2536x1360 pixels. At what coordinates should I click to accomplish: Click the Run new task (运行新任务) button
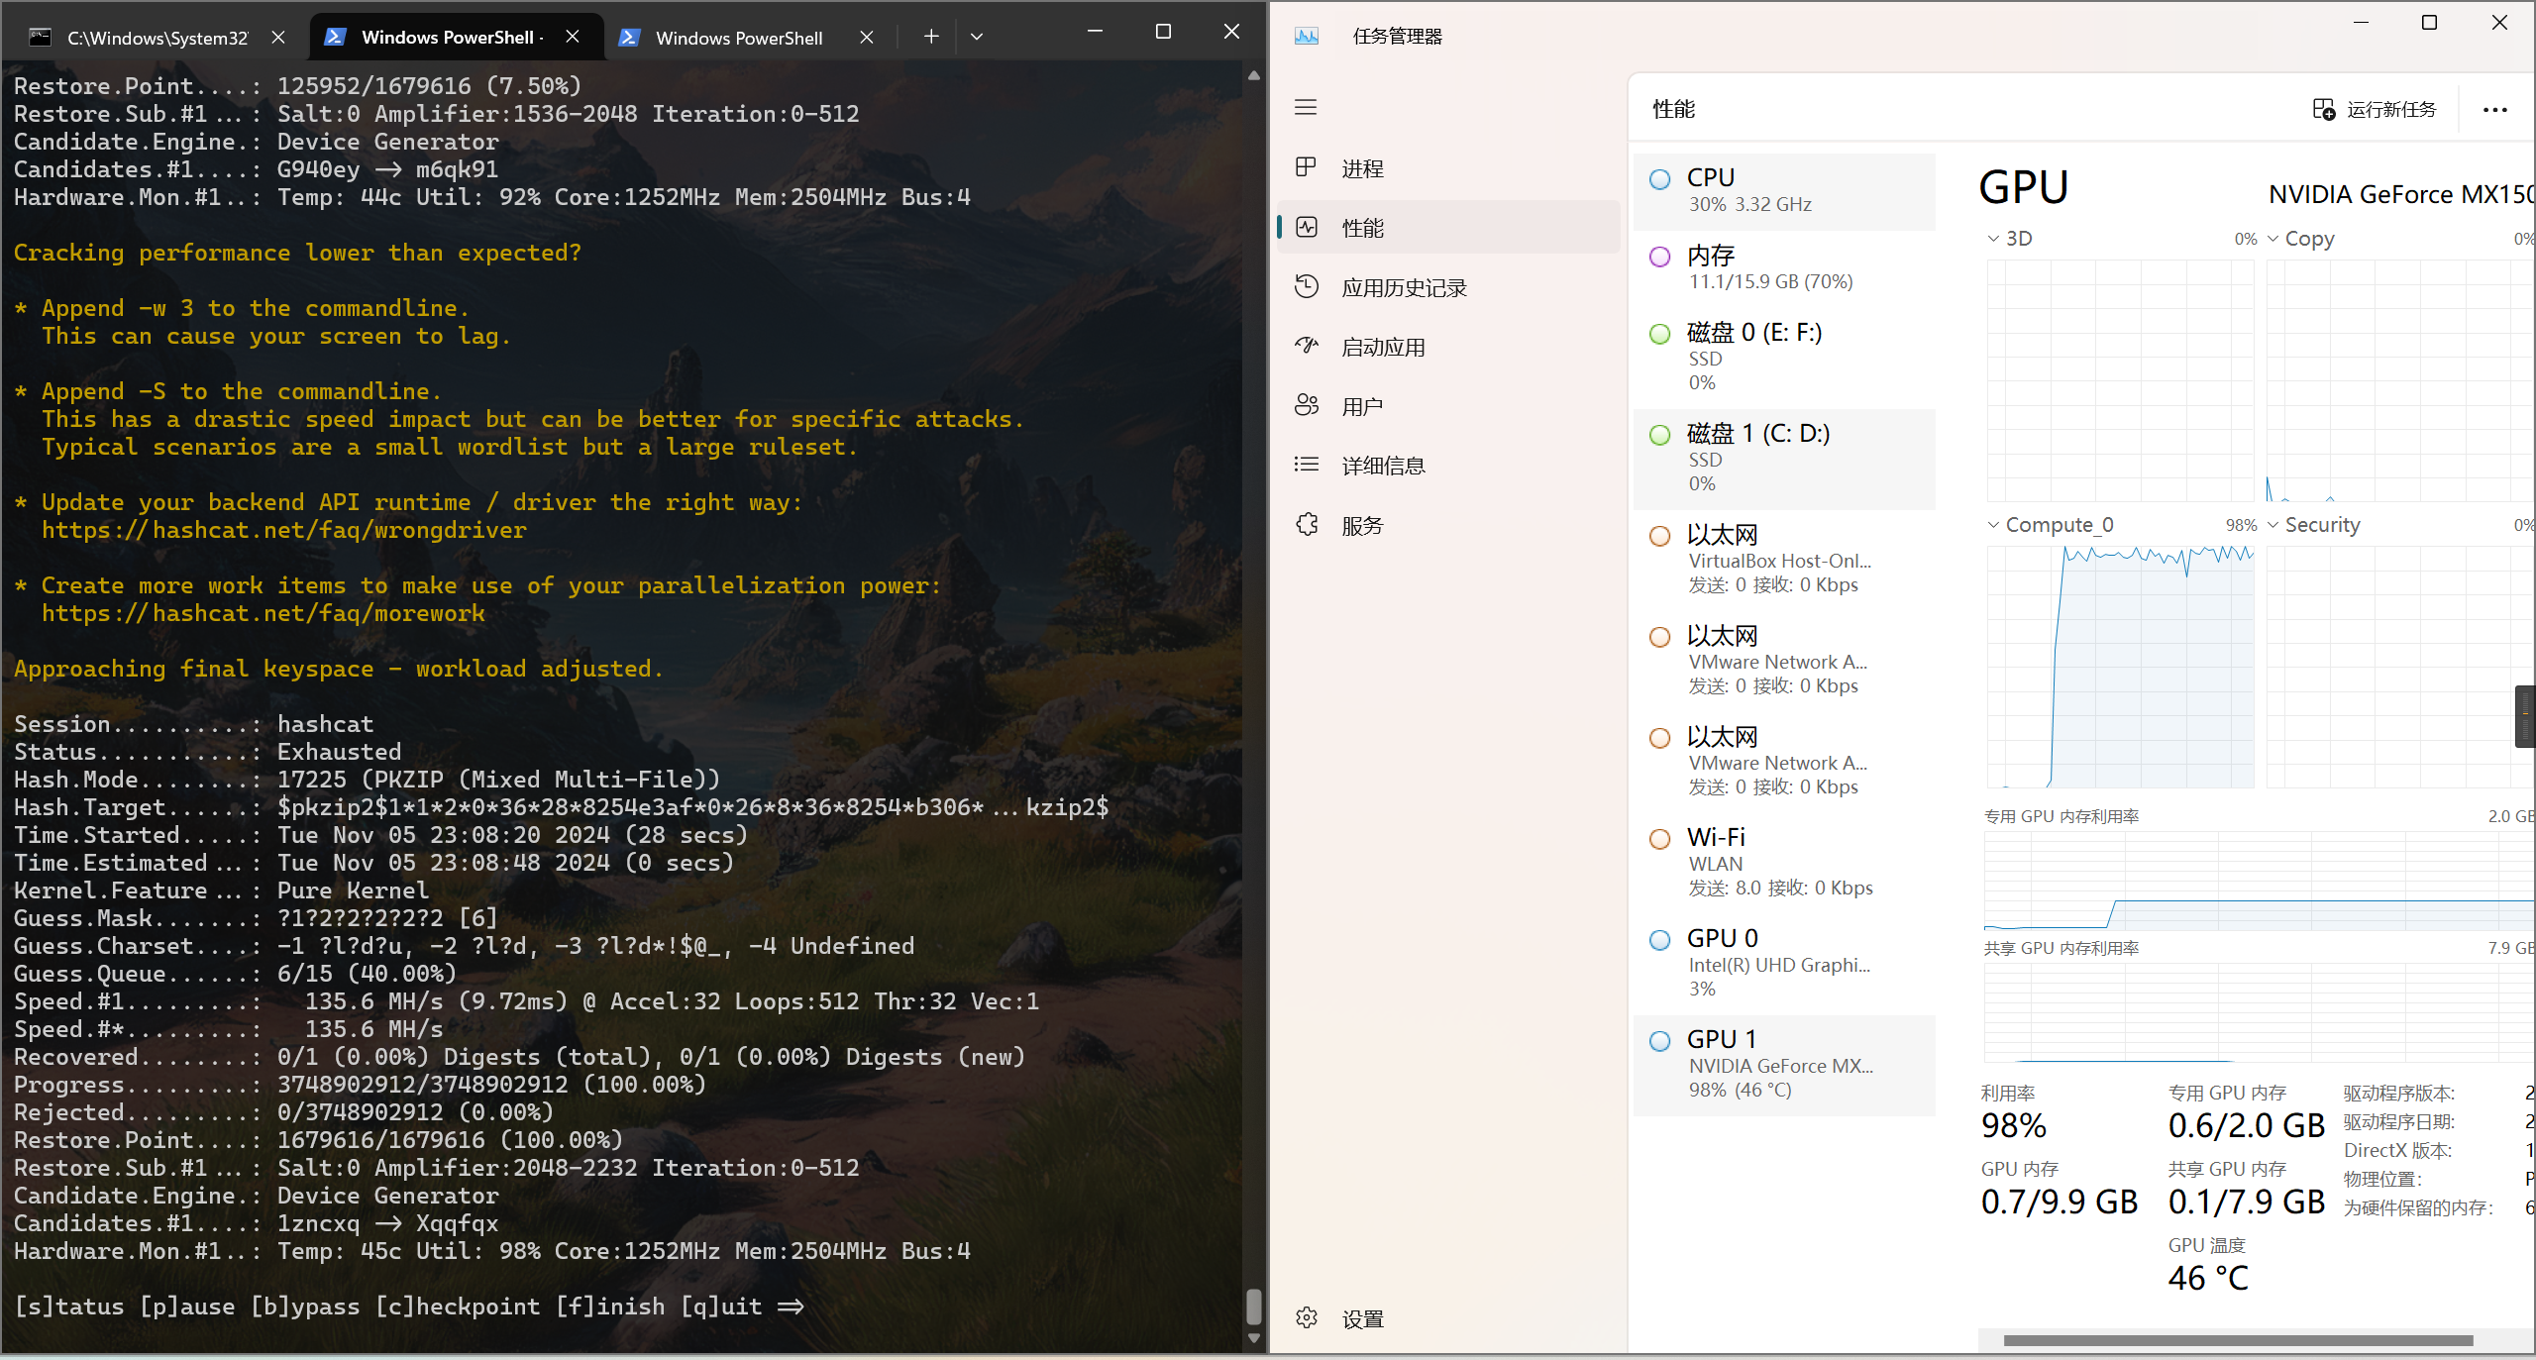point(2375,109)
